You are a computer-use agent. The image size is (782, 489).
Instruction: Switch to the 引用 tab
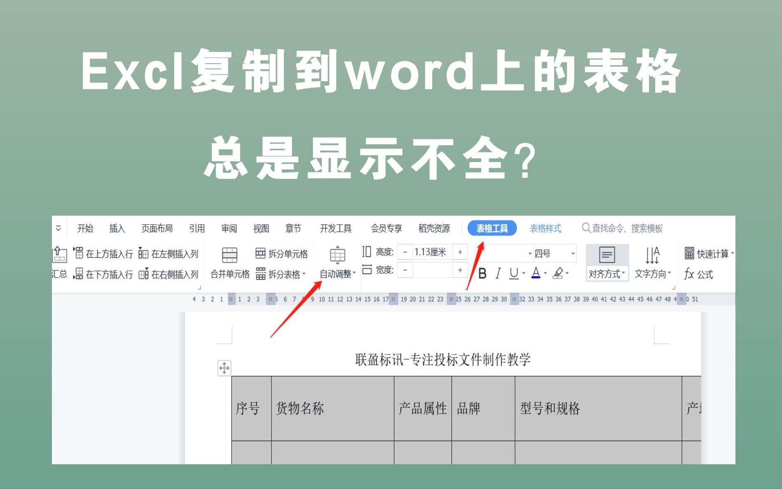point(197,228)
